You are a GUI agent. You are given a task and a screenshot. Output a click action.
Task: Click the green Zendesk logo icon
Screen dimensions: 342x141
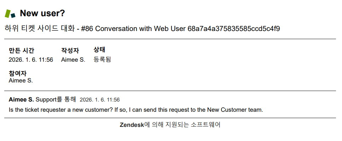click(x=10, y=13)
